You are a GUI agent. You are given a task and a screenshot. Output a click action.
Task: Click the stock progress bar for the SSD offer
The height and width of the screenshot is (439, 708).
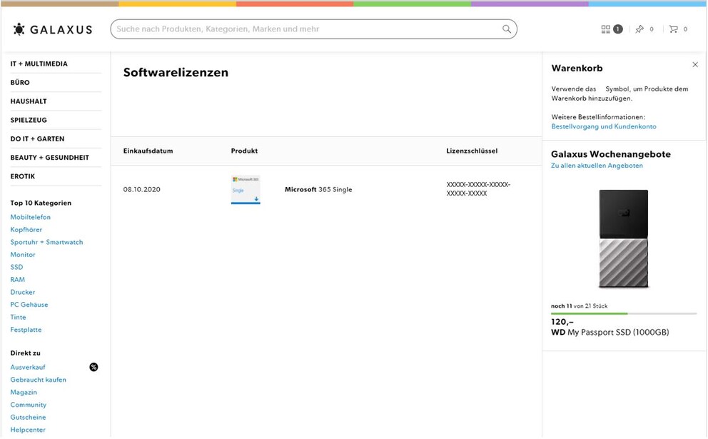coord(624,313)
